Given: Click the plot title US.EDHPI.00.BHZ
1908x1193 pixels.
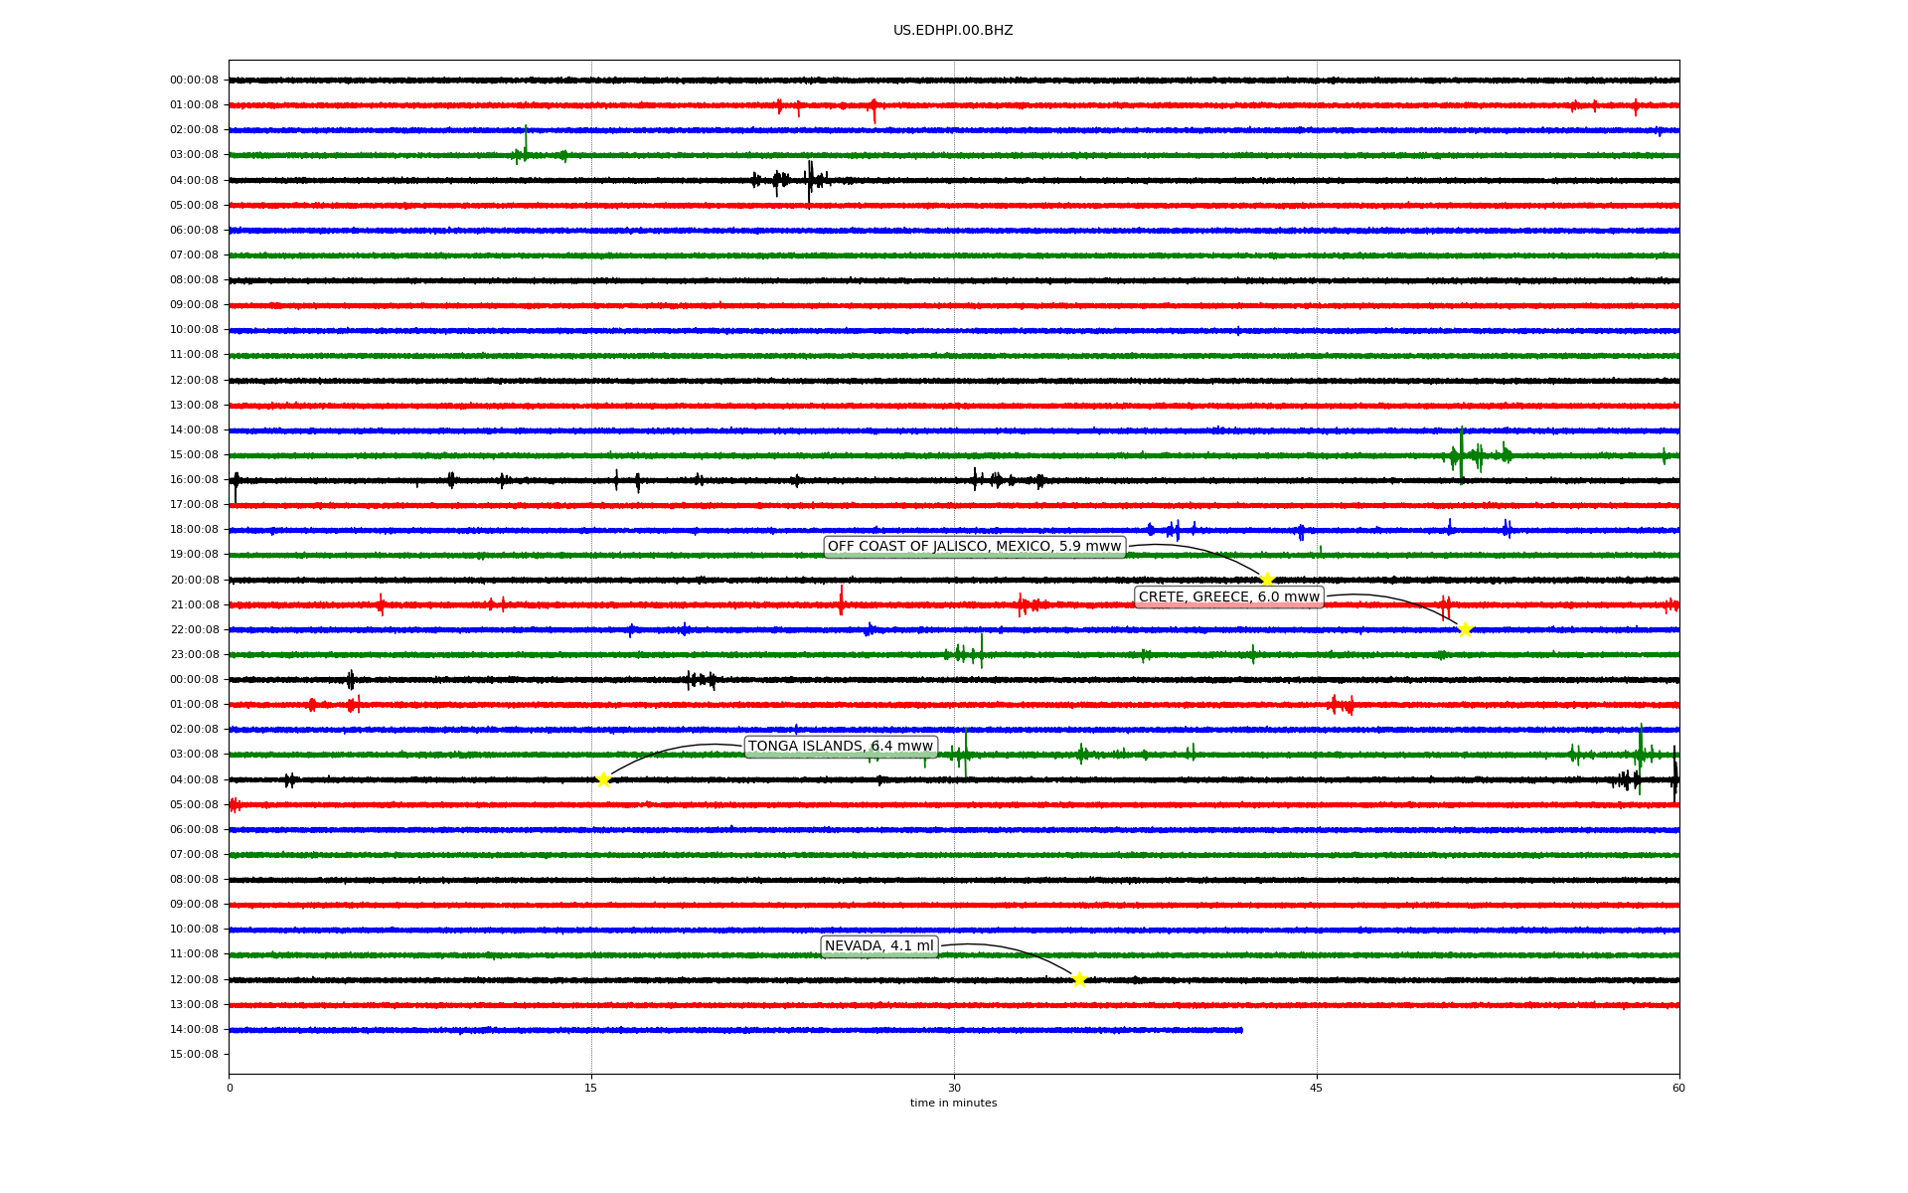Looking at the screenshot, I should pos(953,31).
